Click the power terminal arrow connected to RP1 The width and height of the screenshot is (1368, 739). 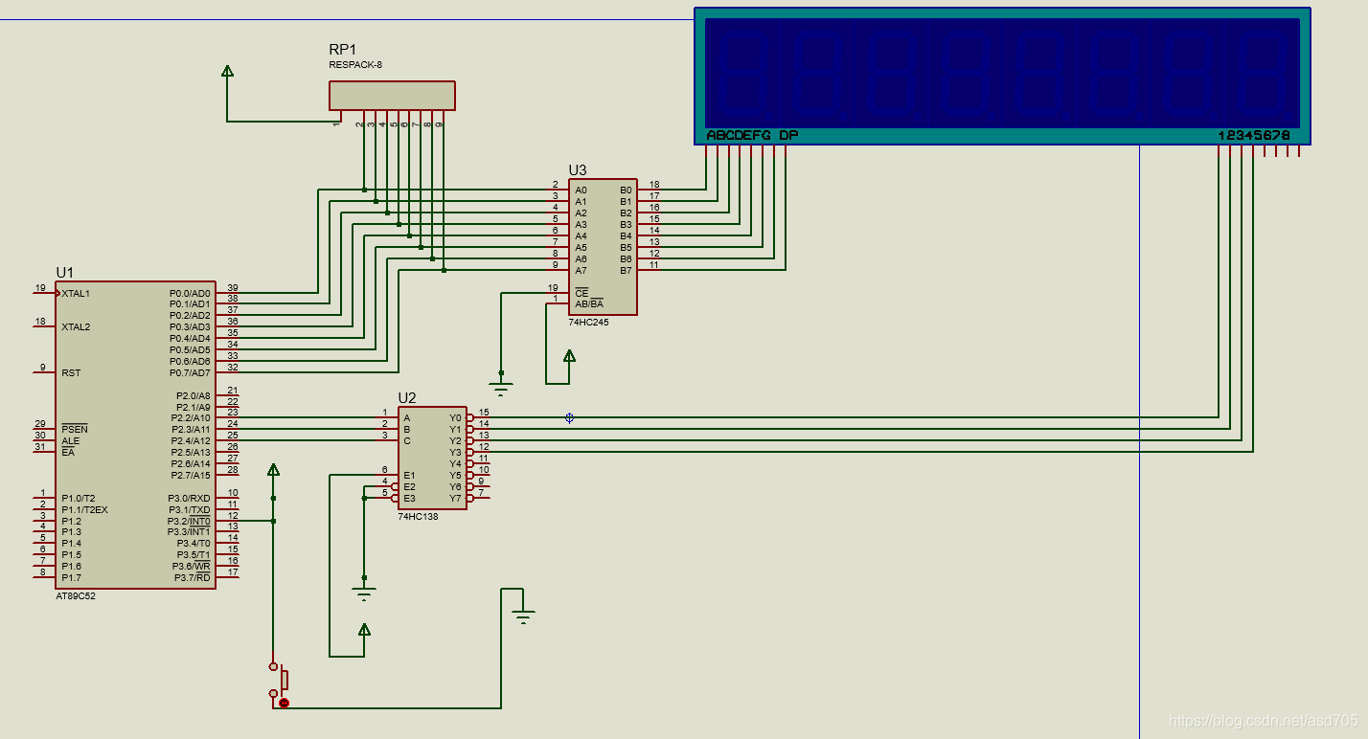227,71
